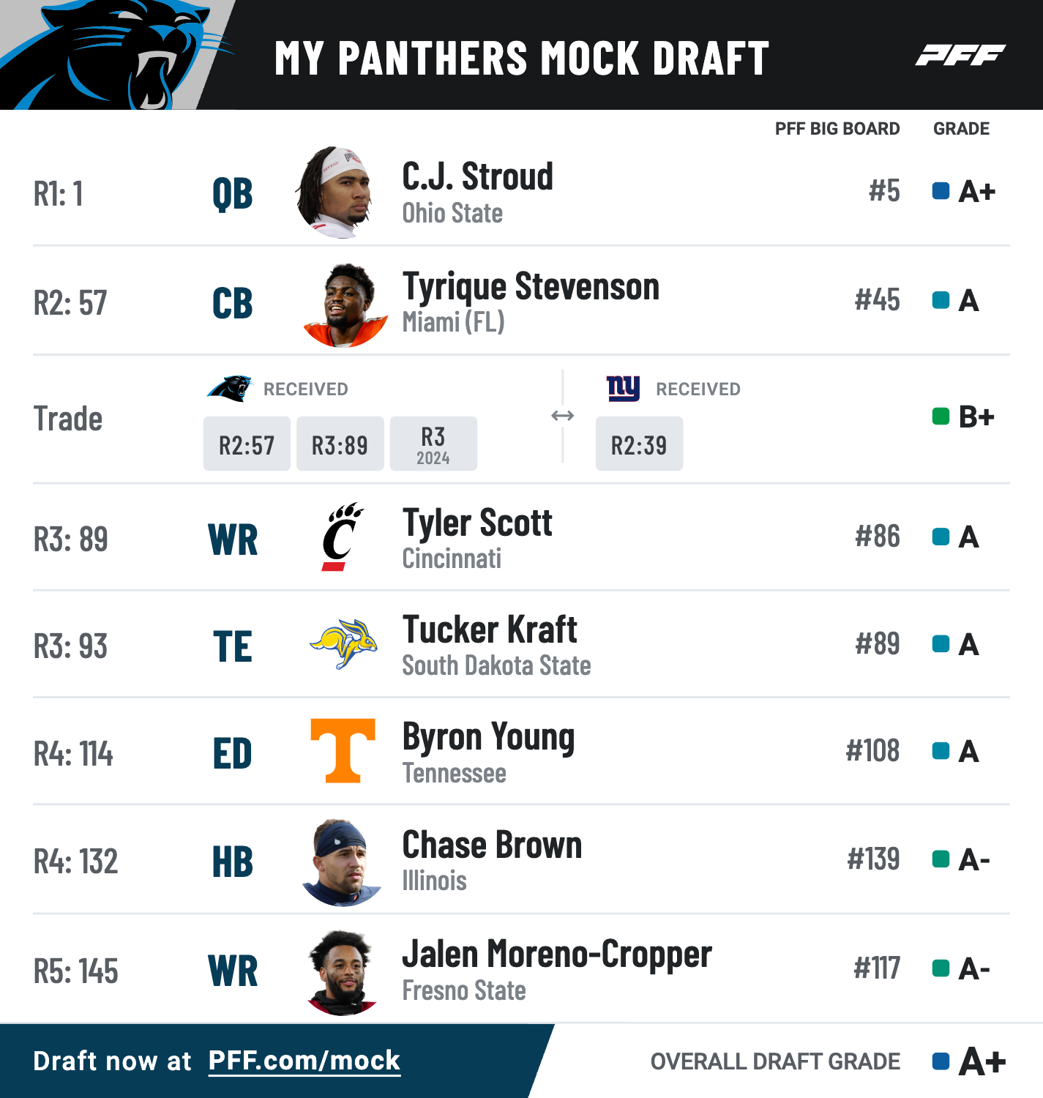Open the PFF.com/mock link
The width and height of the screenshot is (1043, 1098).
pyautogui.click(x=304, y=1061)
